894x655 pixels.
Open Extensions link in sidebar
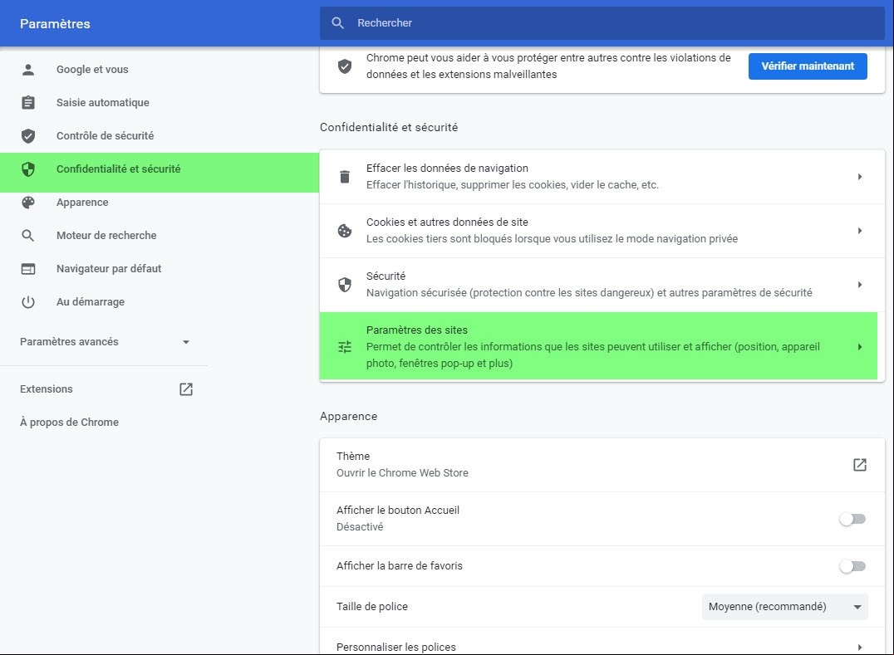(47, 389)
